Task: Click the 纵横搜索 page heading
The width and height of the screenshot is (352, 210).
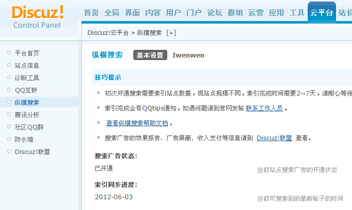Action: (108, 55)
